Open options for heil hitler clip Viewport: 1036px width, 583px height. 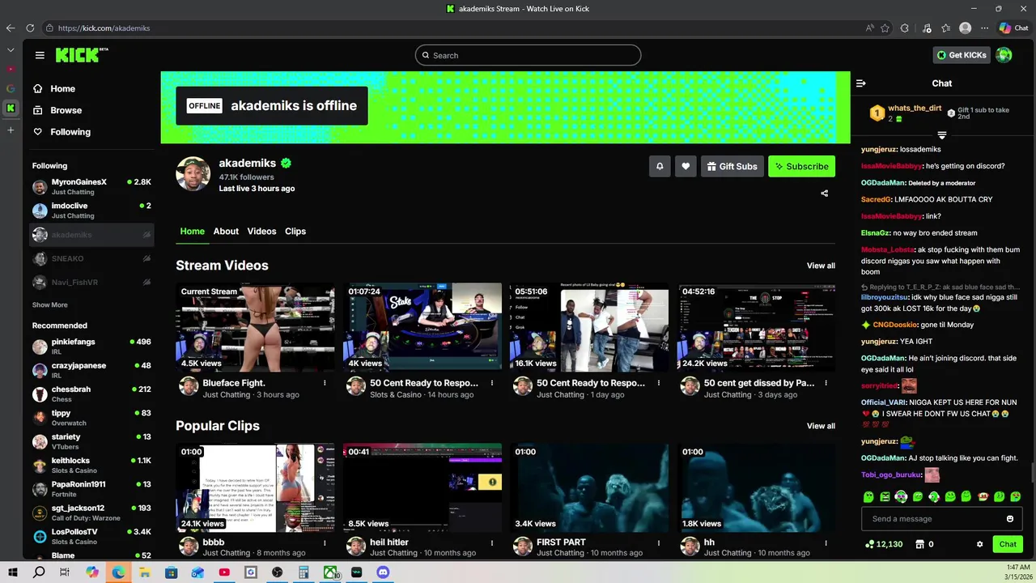pyautogui.click(x=491, y=543)
